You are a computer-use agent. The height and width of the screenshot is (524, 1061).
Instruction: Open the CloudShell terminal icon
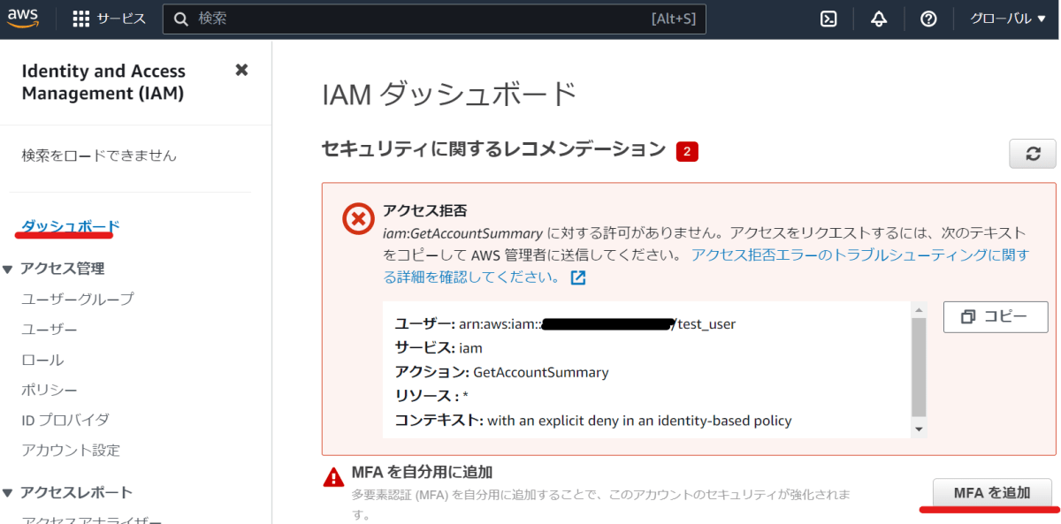(828, 19)
